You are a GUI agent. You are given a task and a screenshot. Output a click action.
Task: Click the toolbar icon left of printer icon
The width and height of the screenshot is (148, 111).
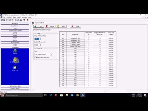point(21,20)
